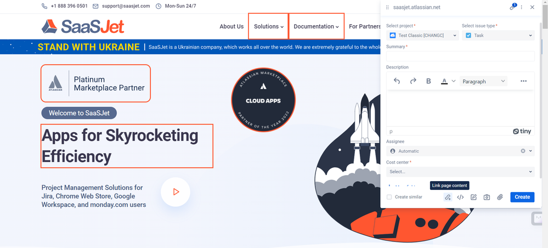
Task: Undo the last edit in Description
Action: 397,81
